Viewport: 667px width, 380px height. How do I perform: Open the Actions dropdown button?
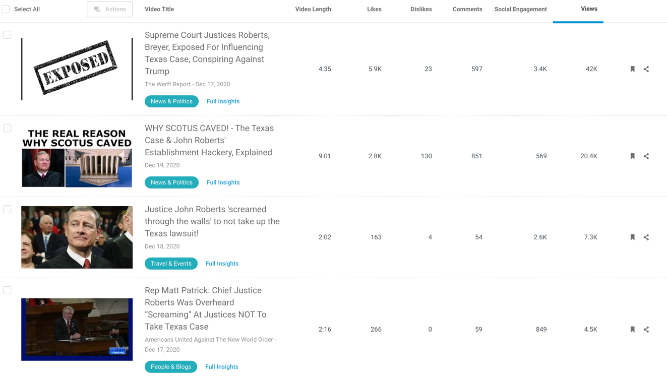110,9
